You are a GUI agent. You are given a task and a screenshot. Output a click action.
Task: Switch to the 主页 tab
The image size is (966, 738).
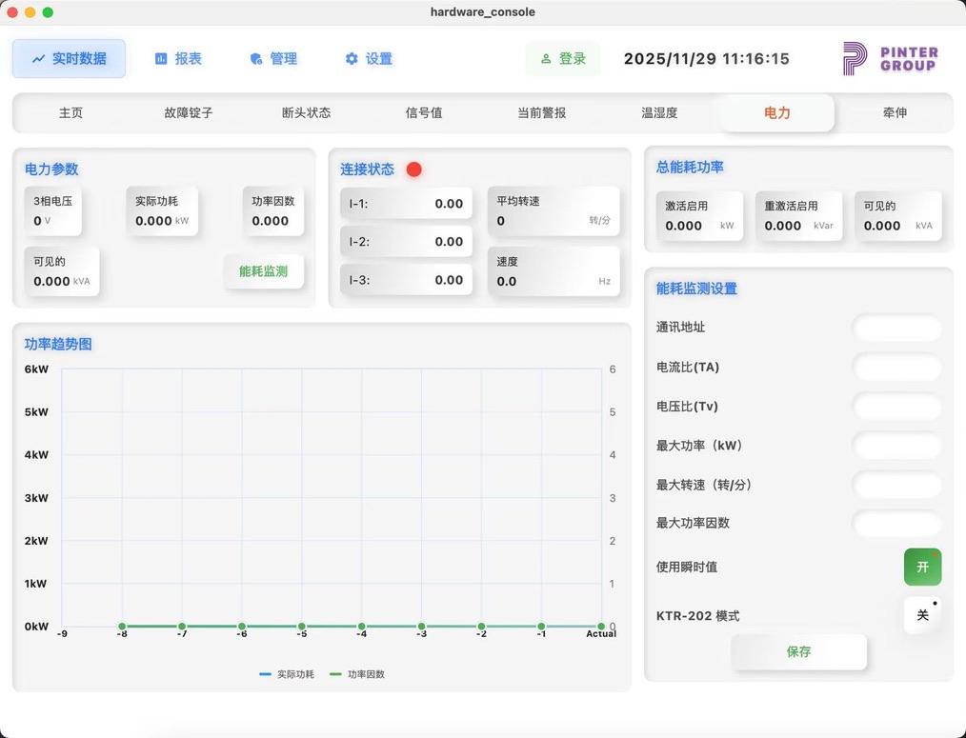70,112
